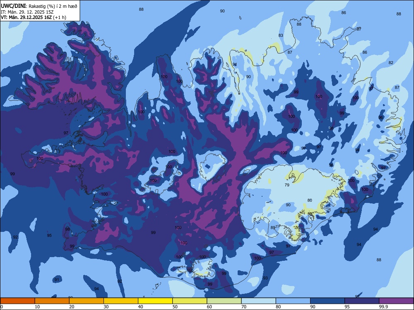Pick the amber 20–30 legend swatch

87,301
